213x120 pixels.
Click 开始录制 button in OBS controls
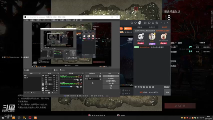(x=111, y=79)
